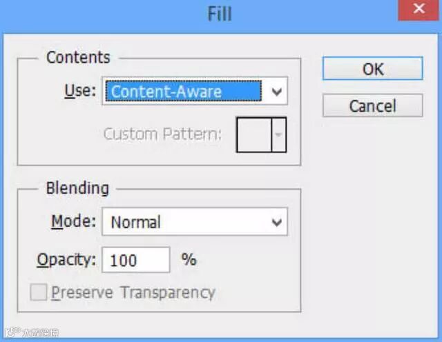Select the highlighted Content-Aware text field
The width and height of the screenshot is (442, 342).
coord(184,91)
